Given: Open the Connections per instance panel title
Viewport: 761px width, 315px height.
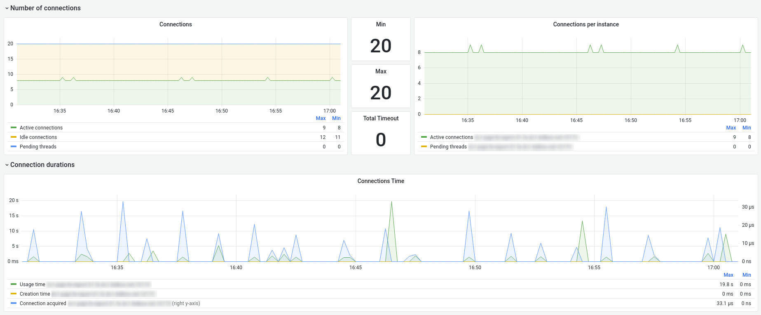Looking at the screenshot, I should [x=586, y=24].
